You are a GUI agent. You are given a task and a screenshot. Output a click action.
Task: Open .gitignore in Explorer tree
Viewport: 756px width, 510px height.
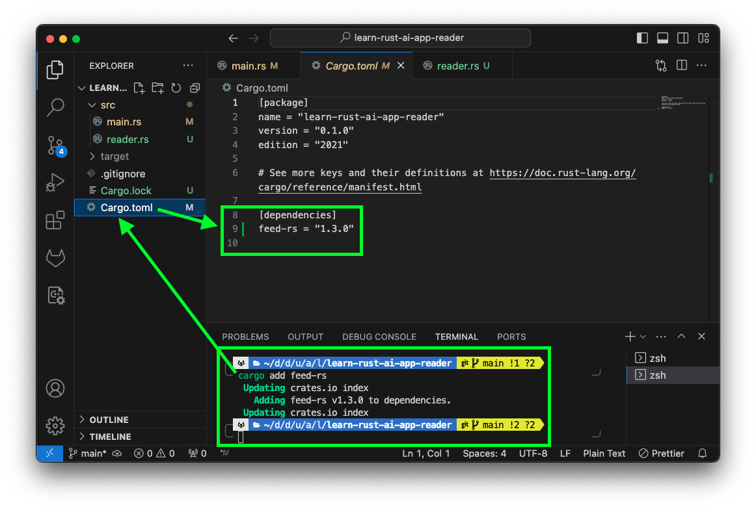click(141, 173)
